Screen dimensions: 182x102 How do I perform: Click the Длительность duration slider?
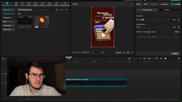click(154, 27)
